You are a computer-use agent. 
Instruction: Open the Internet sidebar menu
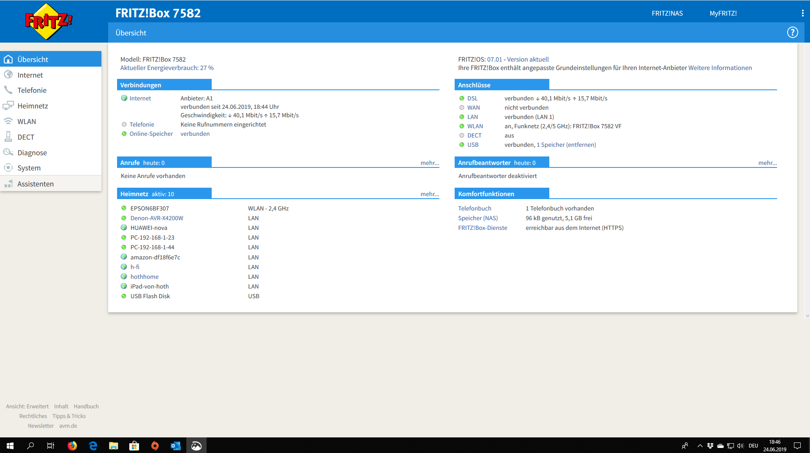coord(51,75)
